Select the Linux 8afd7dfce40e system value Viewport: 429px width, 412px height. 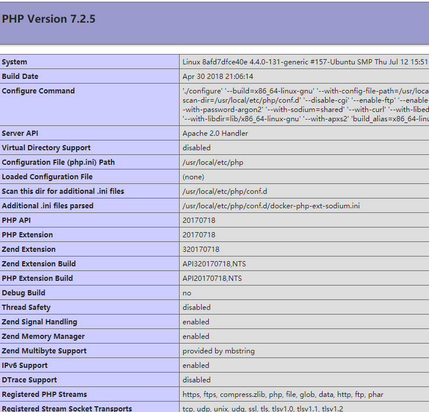point(306,62)
